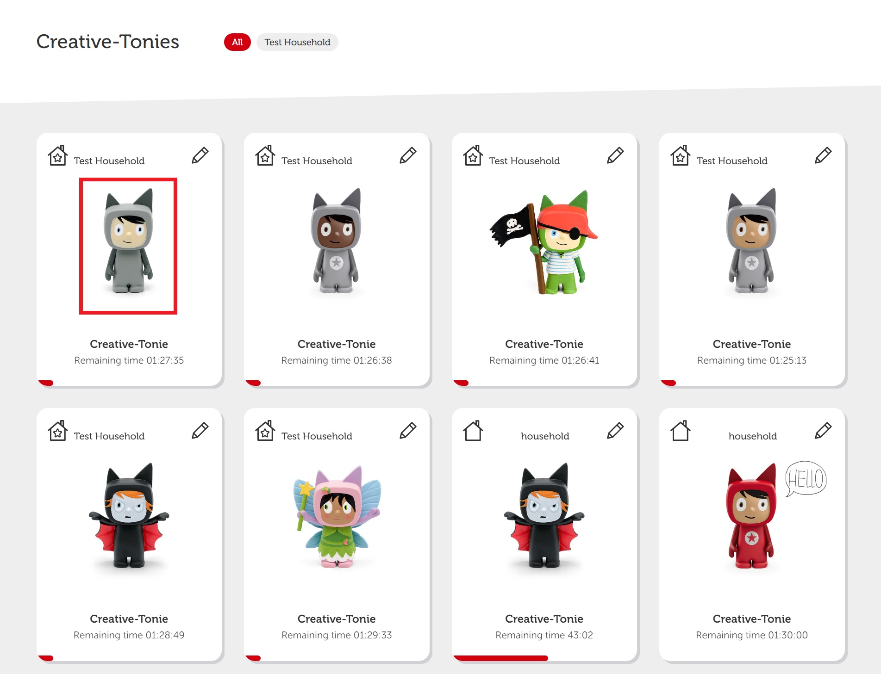The height and width of the screenshot is (674, 881).
Task: Click the household label on the 01:30:00 card
Action: tap(752, 436)
